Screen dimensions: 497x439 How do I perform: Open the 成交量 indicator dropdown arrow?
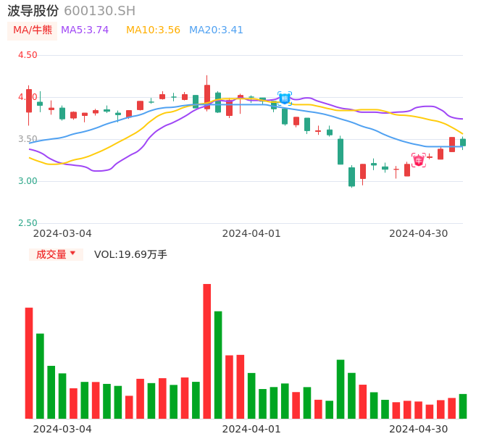pyautogui.click(x=72, y=254)
